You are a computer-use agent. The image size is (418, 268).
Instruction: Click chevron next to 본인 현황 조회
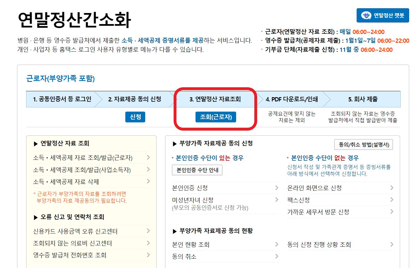(277, 244)
